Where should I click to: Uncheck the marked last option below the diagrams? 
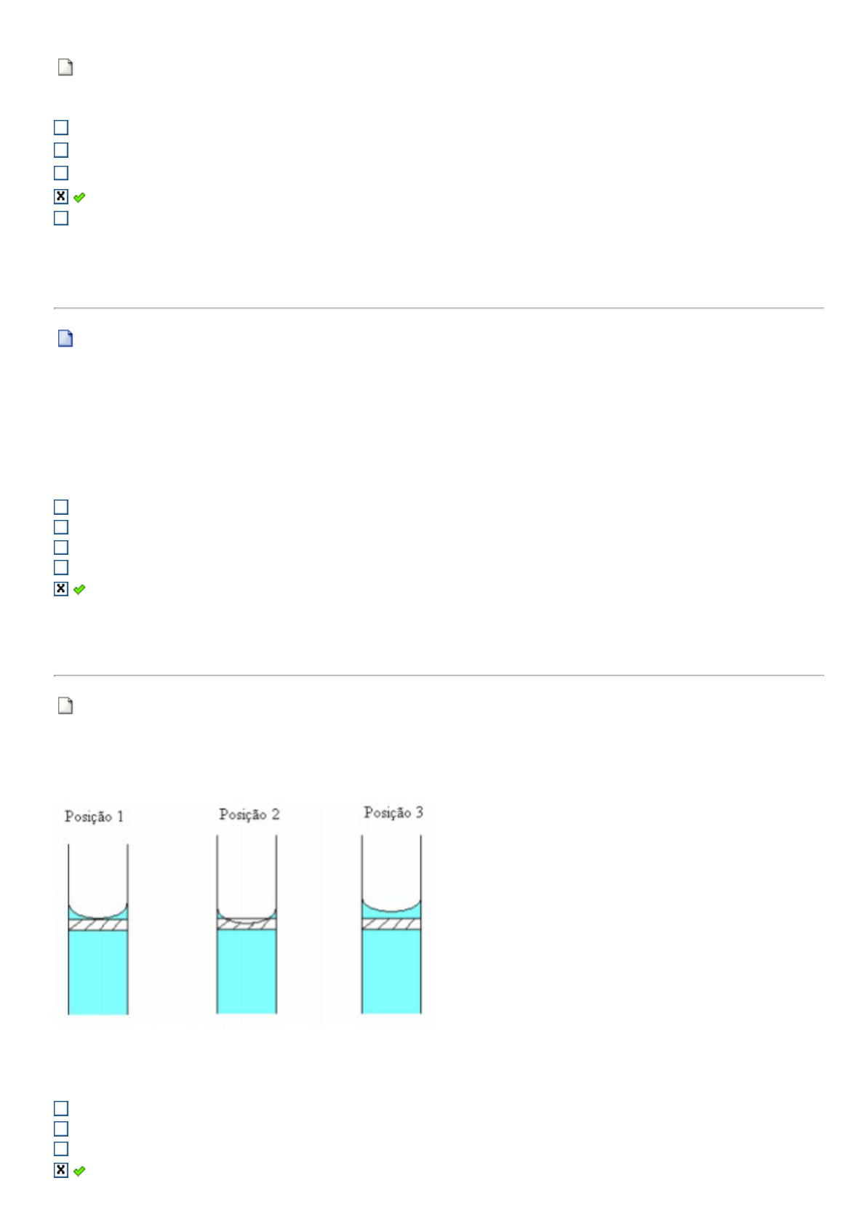(61, 1170)
